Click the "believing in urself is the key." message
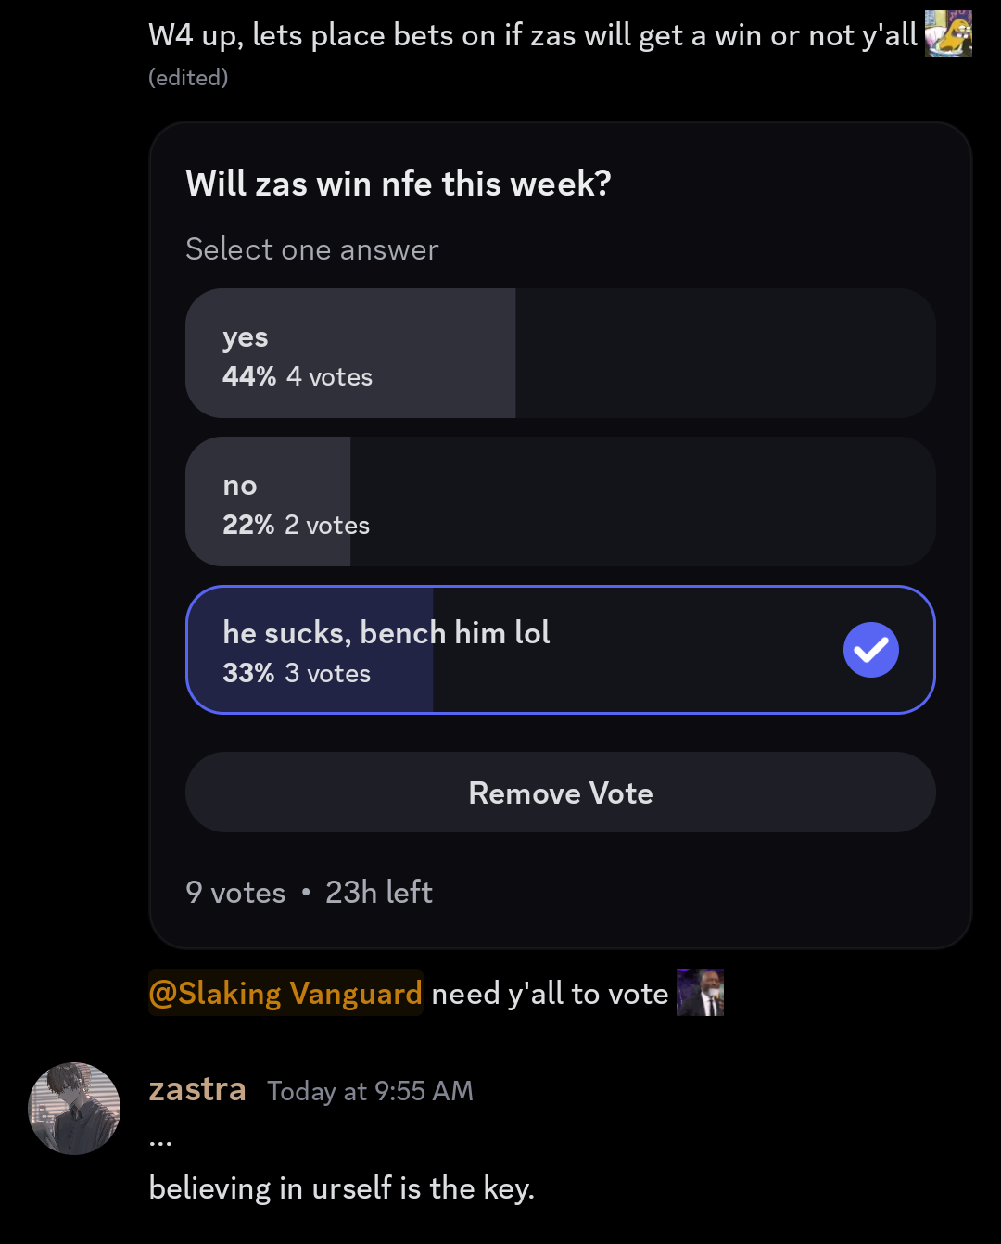 click(x=342, y=1188)
